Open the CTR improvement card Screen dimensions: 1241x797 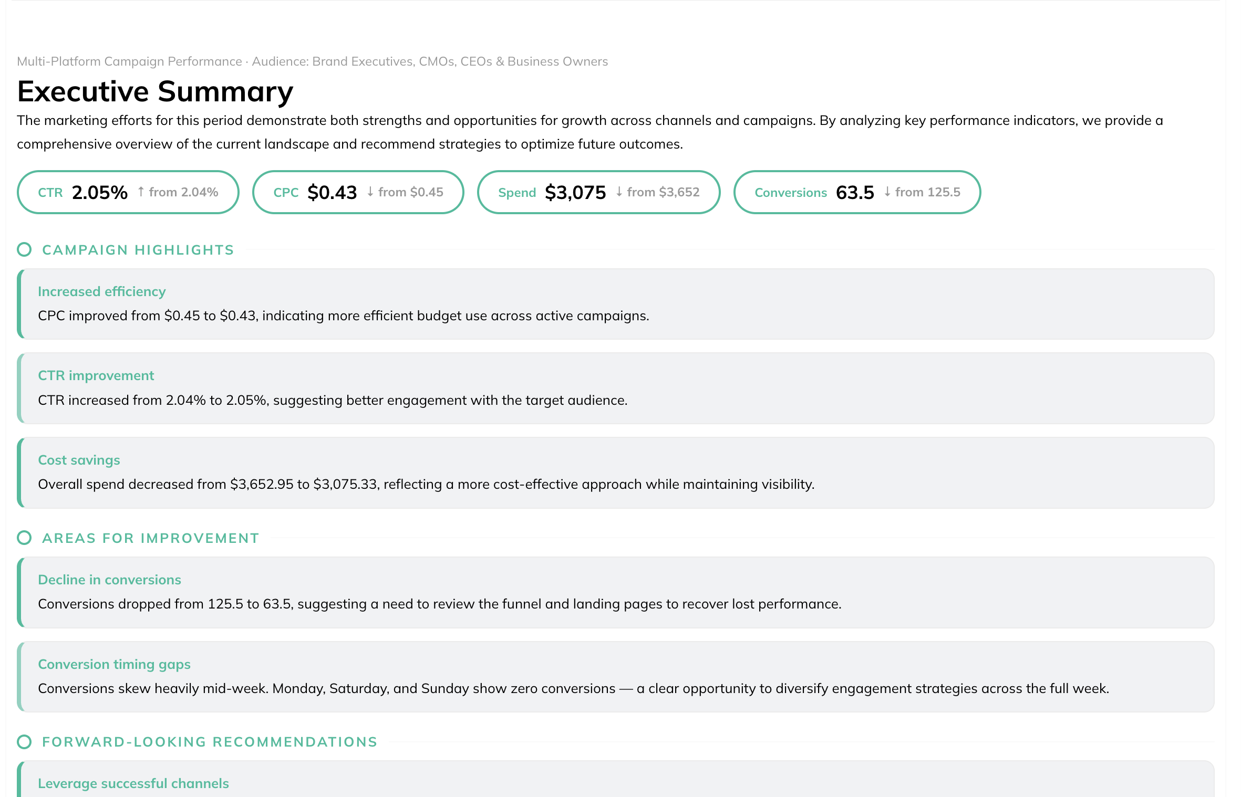[616, 388]
